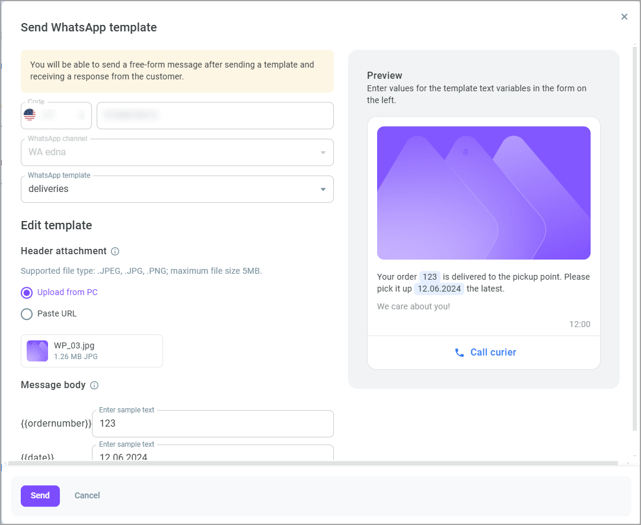Click the purple preview header image
Image resolution: width=641 pixels, height=525 pixels.
tap(484, 193)
